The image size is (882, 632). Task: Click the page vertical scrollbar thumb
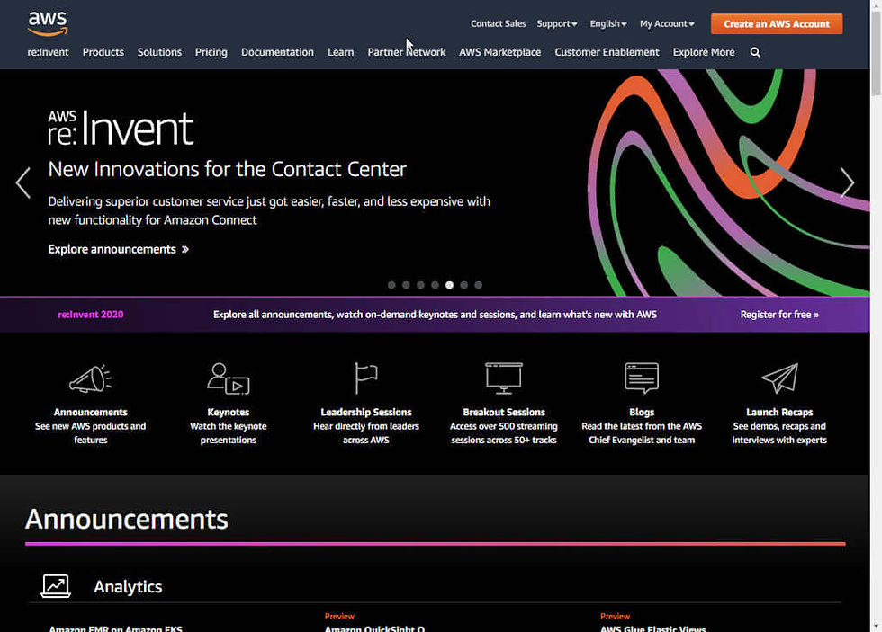pyautogui.click(x=876, y=53)
